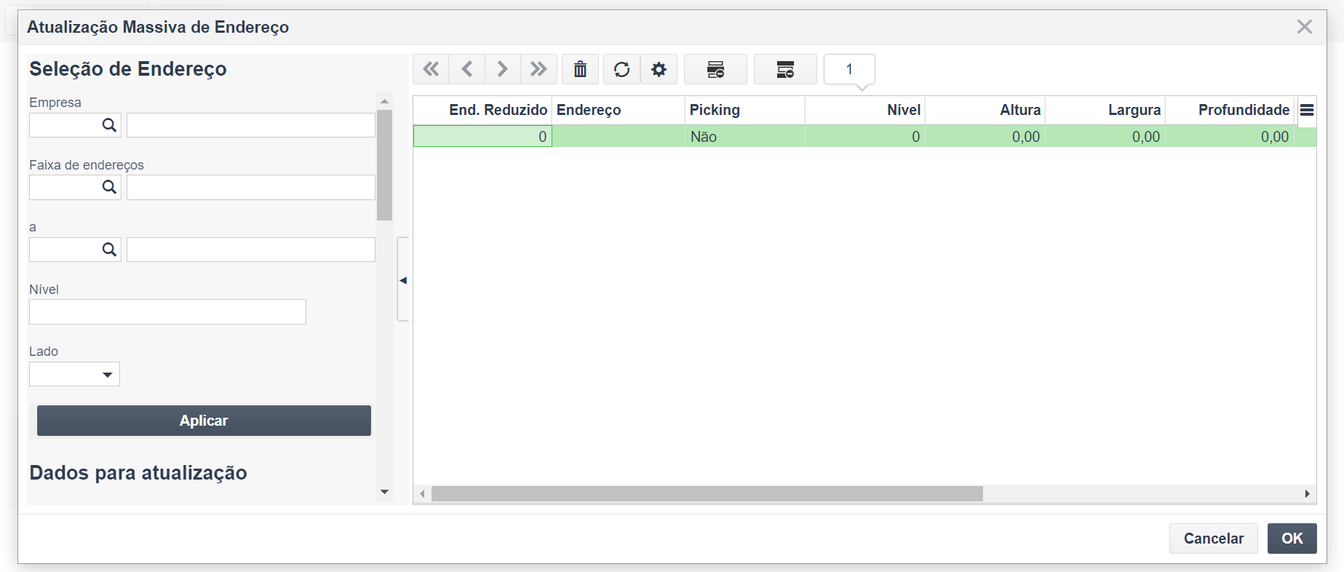Open lookup for the 'a' end address

tap(109, 250)
